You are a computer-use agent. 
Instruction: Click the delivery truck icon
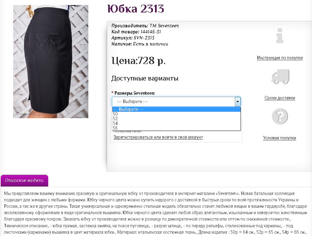tap(280, 77)
